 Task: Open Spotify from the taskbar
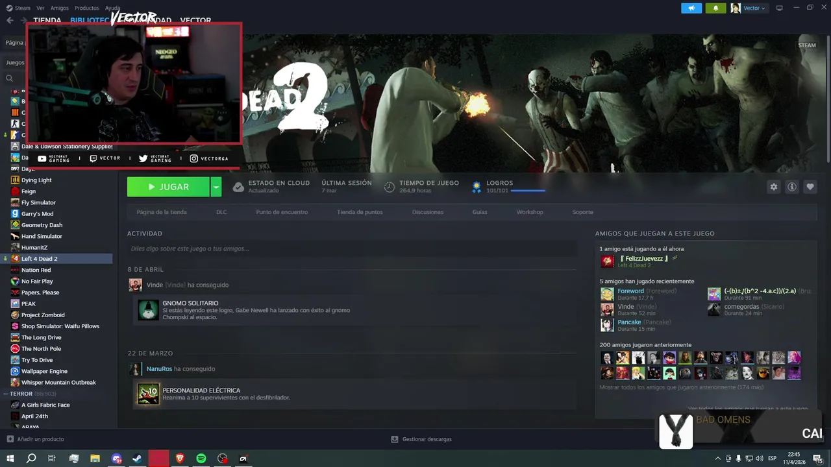tap(201, 459)
